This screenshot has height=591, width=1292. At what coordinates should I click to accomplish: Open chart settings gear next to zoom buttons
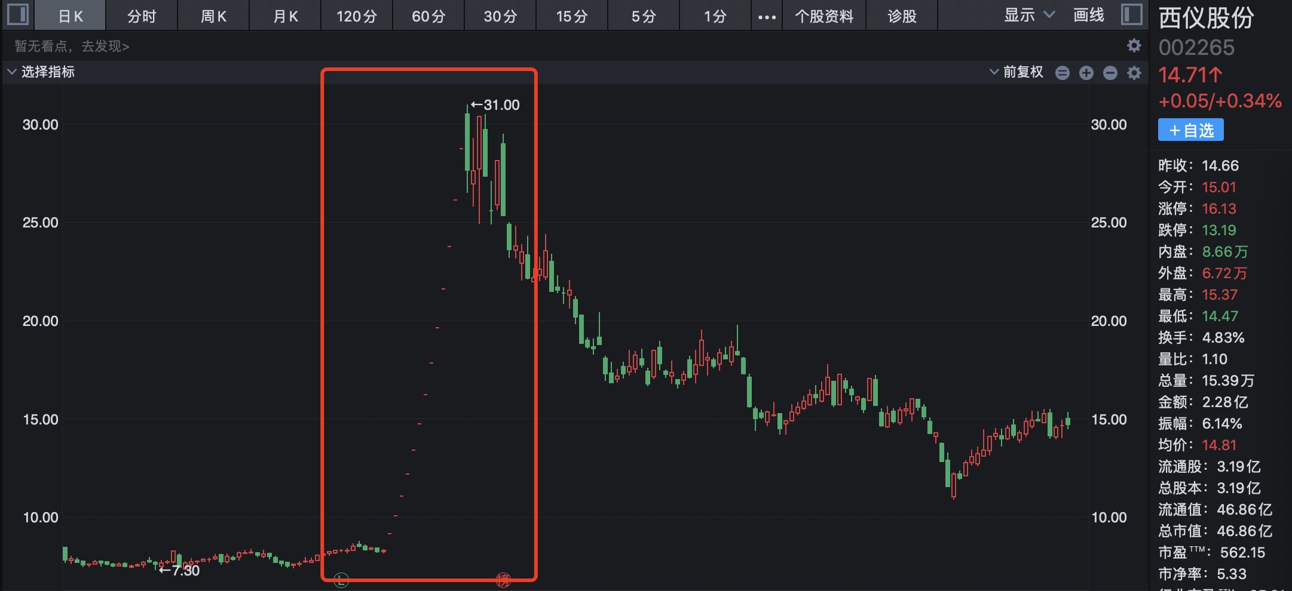[1134, 73]
